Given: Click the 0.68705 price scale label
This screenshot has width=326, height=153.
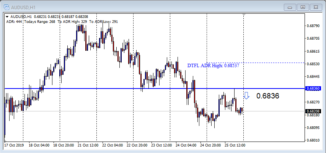Looking at the screenshot, I should [x=313, y=39].
